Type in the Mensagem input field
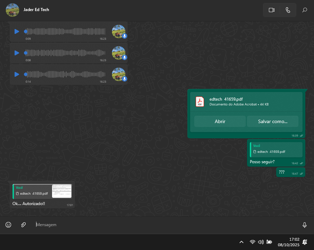Image resolution: width=314 pixels, height=250 pixels. pyautogui.click(x=167, y=225)
